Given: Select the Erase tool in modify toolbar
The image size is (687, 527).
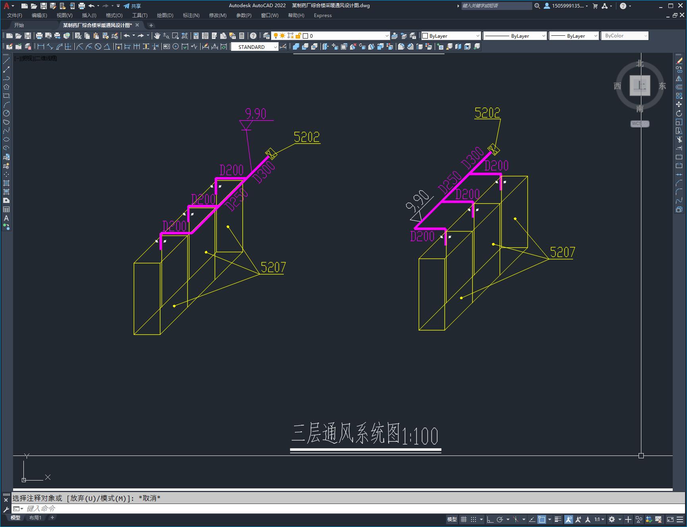Looking at the screenshot, I should (x=679, y=61).
